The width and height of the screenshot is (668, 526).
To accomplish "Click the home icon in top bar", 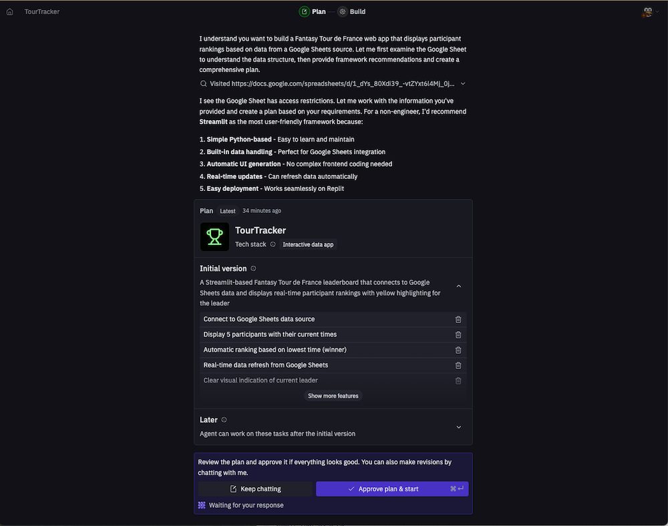I will pos(9,11).
